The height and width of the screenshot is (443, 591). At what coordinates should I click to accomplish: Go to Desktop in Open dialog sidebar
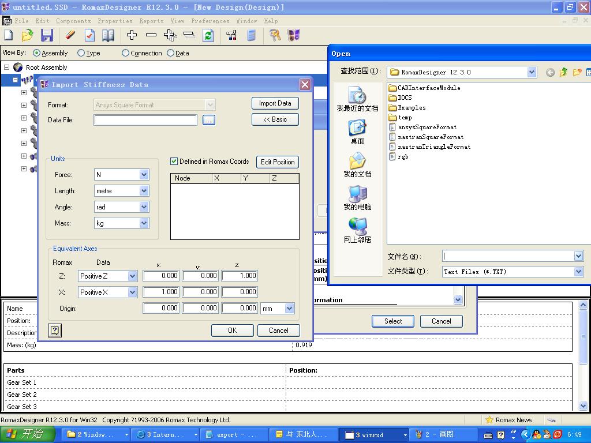[x=357, y=132]
